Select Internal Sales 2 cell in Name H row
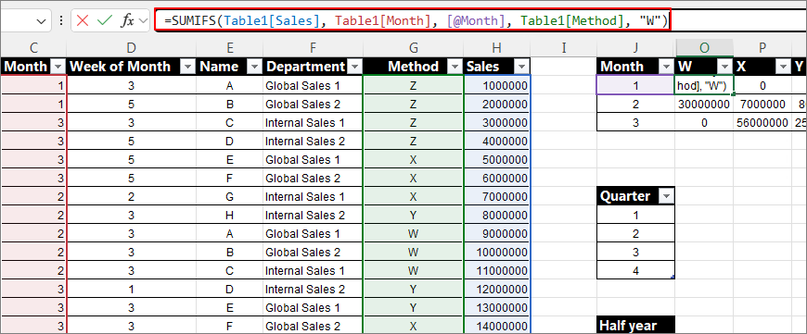Image resolution: width=807 pixels, height=334 pixels. [x=313, y=215]
